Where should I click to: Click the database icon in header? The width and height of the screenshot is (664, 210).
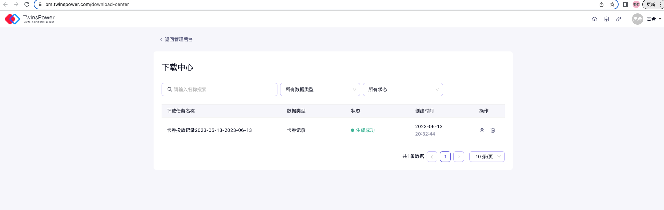pos(606,19)
